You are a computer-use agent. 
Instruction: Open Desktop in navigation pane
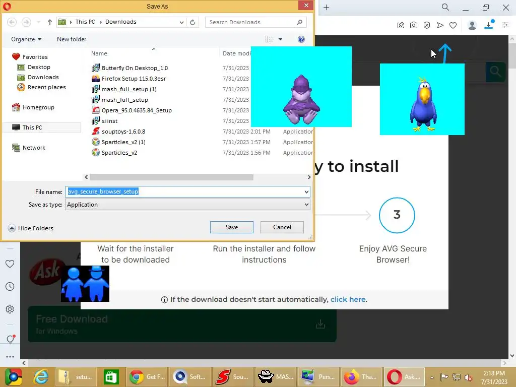[x=34, y=67]
